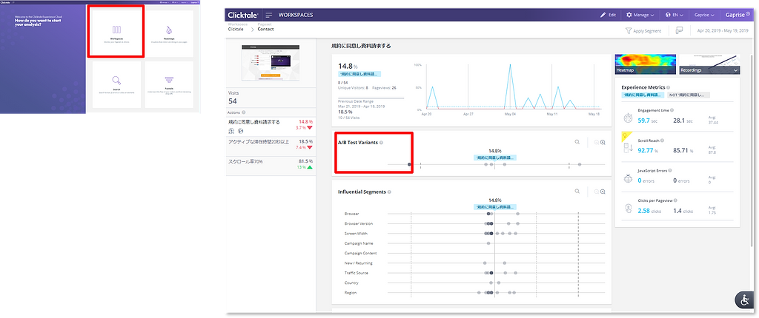Click the comments icon next to Apply Segment
Viewport: 759px width, 318px height.
(x=679, y=30)
